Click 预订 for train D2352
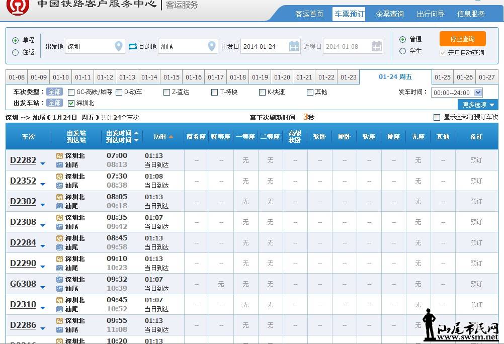Image resolution: width=504 pixels, height=344 pixels. tap(476, 181)
